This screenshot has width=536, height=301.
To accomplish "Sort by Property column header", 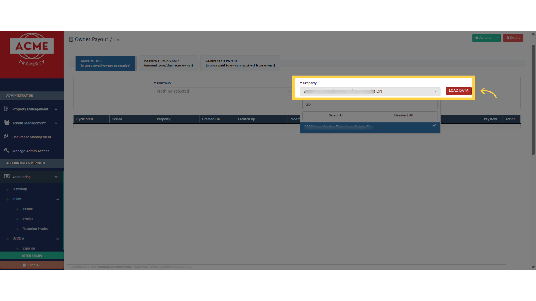I will coord(176,119).
